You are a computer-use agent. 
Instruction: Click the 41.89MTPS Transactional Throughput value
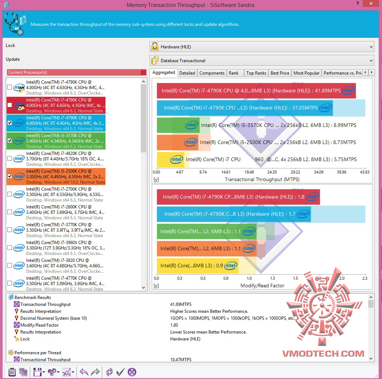181,304
